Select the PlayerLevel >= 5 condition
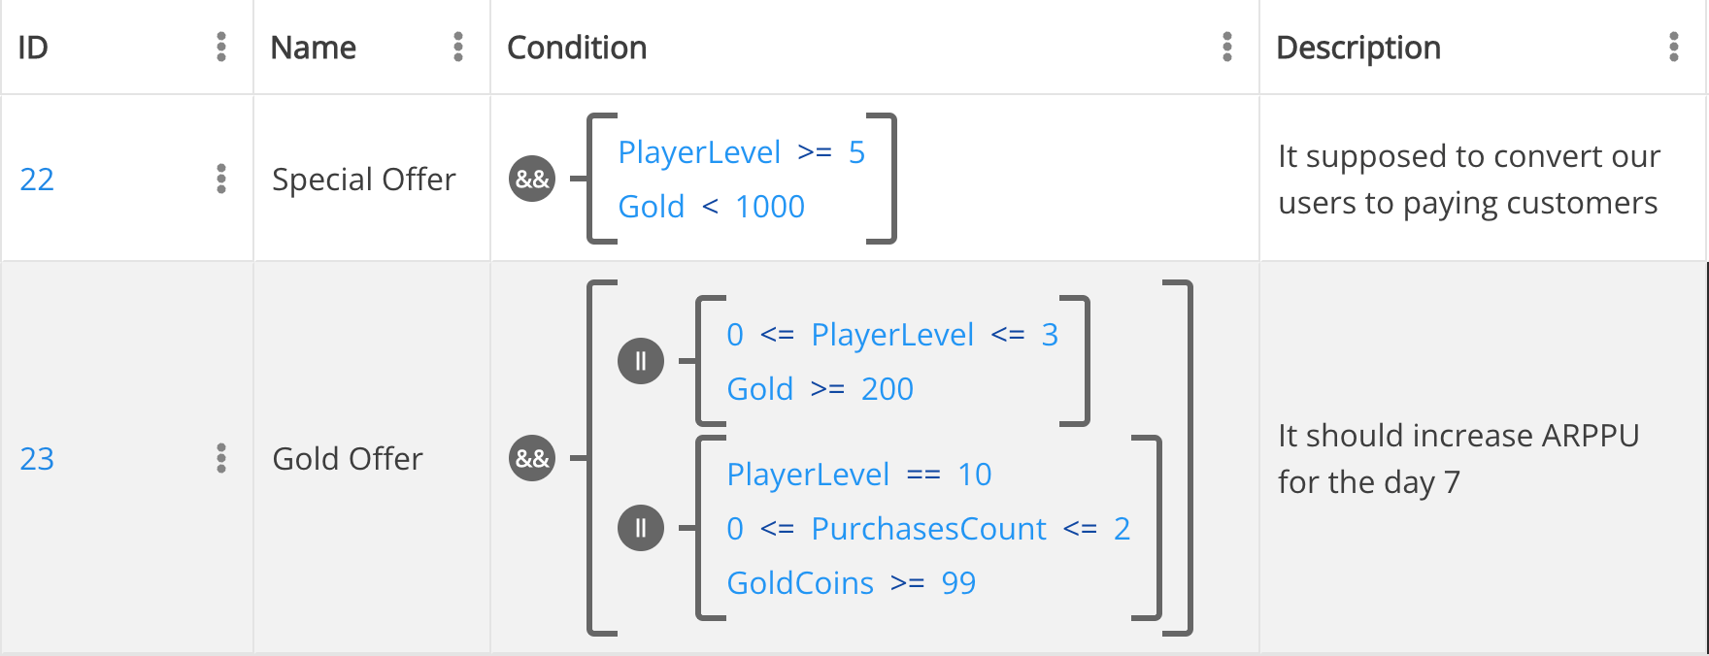Screen dimensions: 1709x656 click(741, 152)
